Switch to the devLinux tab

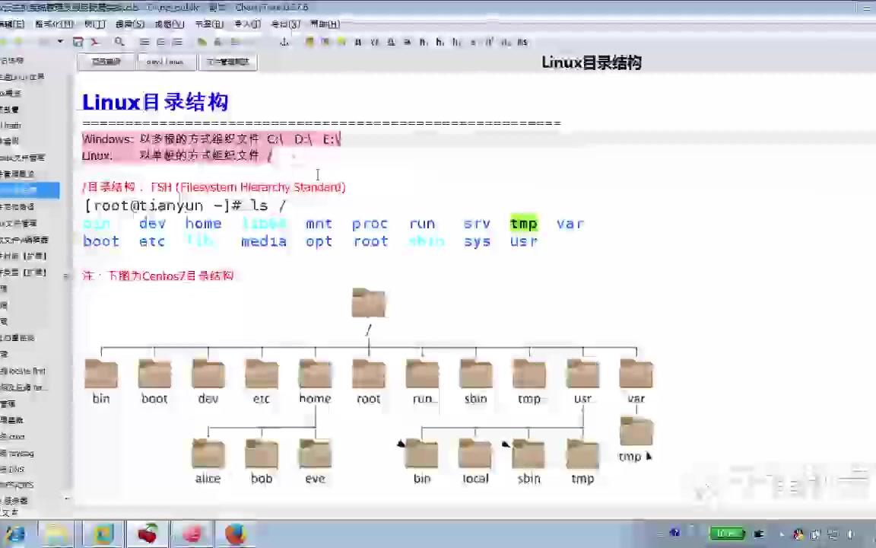coord(165,62)
